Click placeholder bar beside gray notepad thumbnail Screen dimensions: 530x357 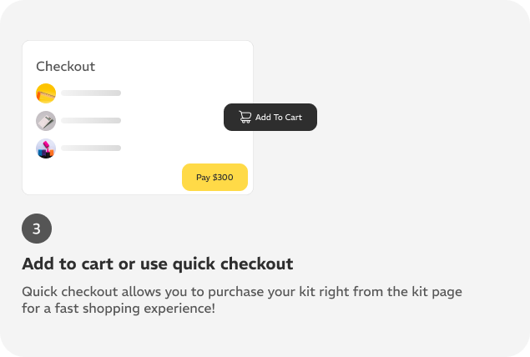point(91,121)
